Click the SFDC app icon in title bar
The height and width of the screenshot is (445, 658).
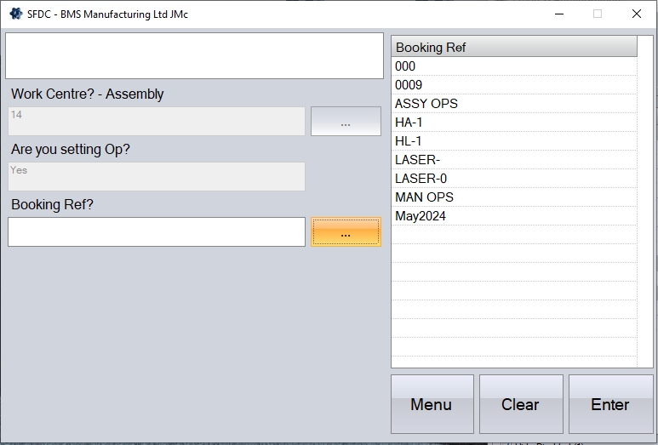pos(15,14)
